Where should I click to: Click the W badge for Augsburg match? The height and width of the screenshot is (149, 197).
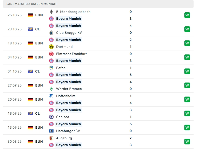pyautogui.click(x=187, y=142)
